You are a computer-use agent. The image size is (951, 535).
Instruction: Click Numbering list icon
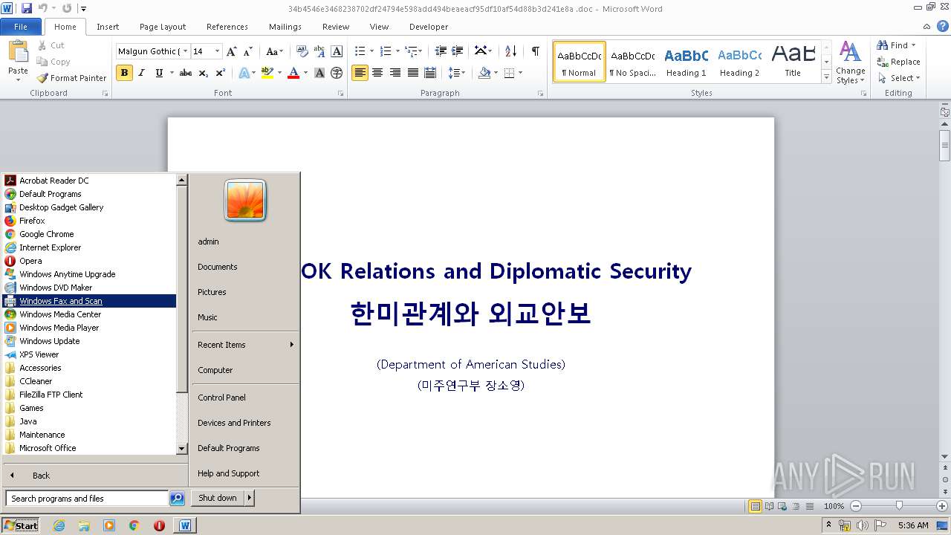click(x=385, y=51)
